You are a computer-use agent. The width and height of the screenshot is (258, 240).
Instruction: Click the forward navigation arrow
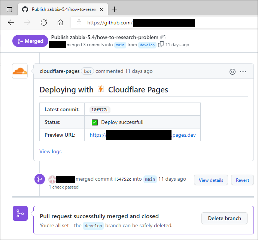(27, 22)
